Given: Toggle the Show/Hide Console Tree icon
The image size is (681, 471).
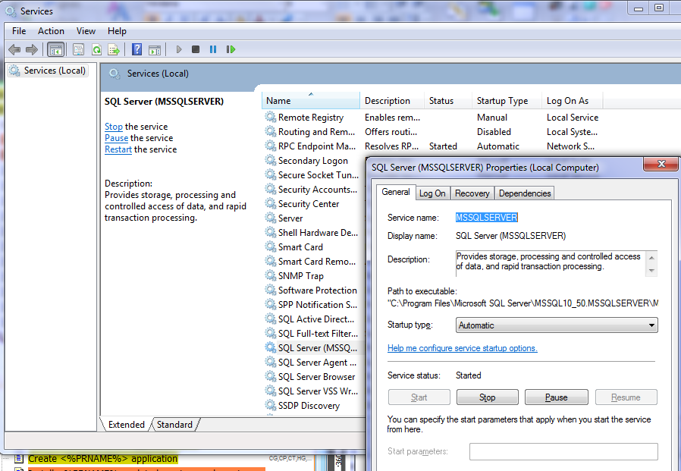Looking at the screenshot, I should 56,49.
